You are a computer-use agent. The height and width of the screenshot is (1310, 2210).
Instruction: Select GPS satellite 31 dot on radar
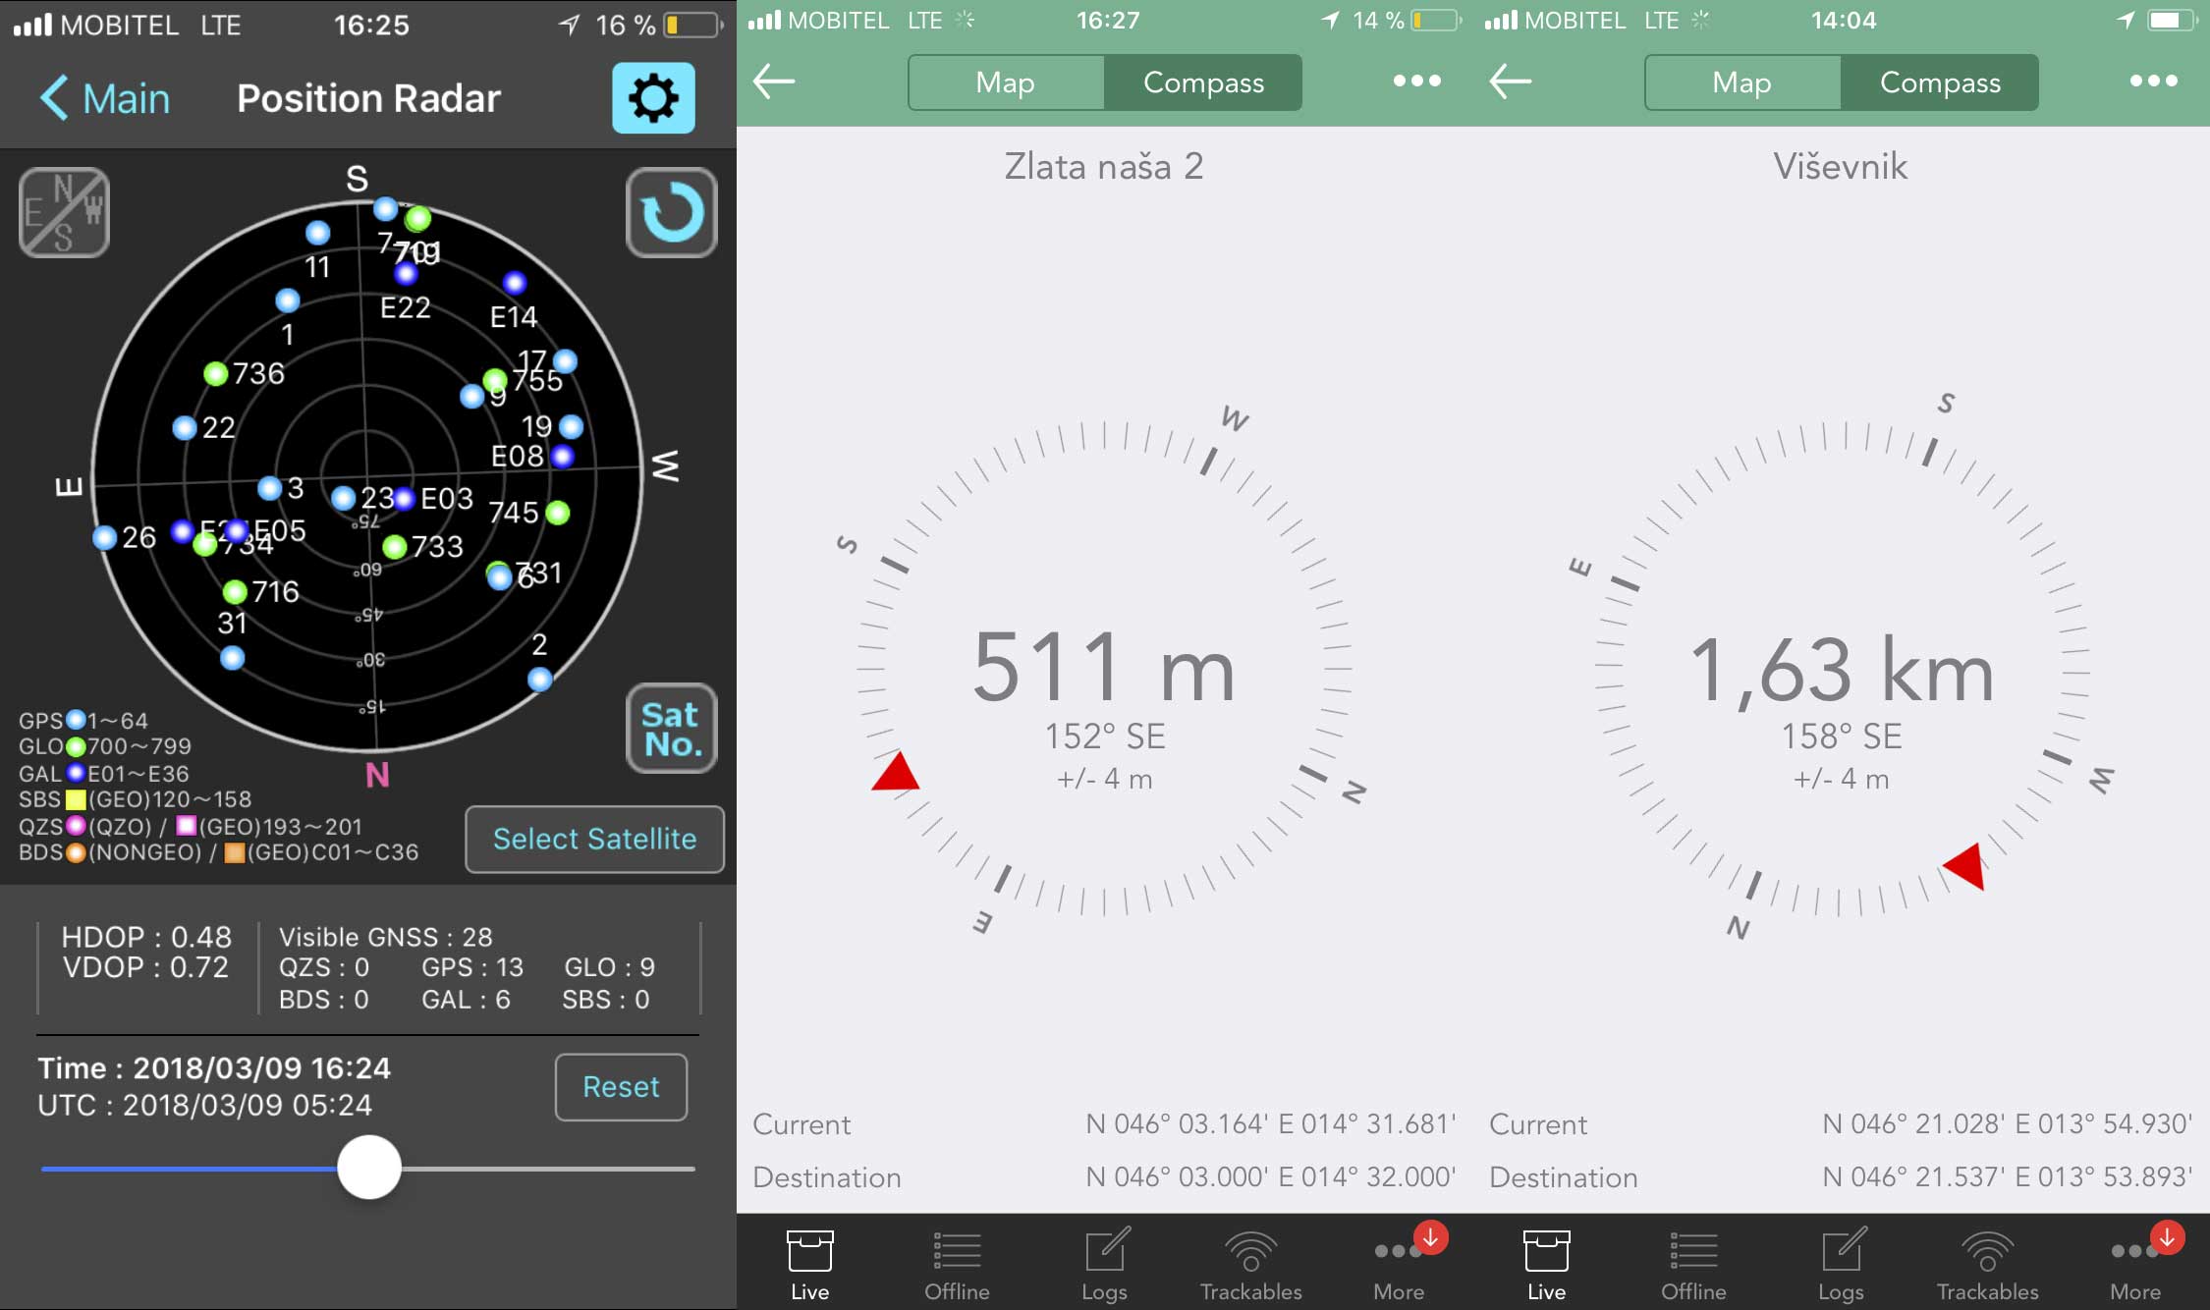pyautogui.click(x=232, y=657)
